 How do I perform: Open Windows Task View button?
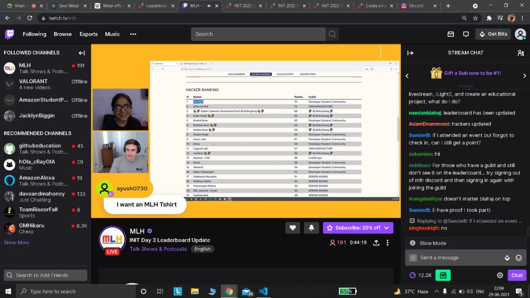click(x=160, y=291)
